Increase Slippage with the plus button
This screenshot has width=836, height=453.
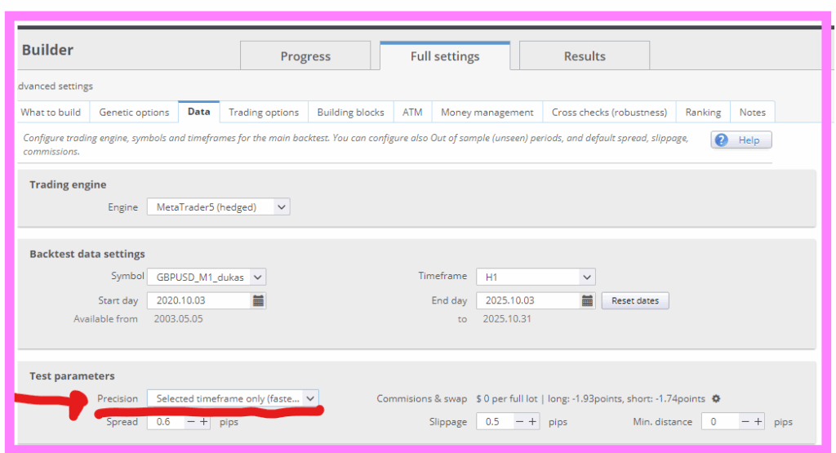(532, 422)
